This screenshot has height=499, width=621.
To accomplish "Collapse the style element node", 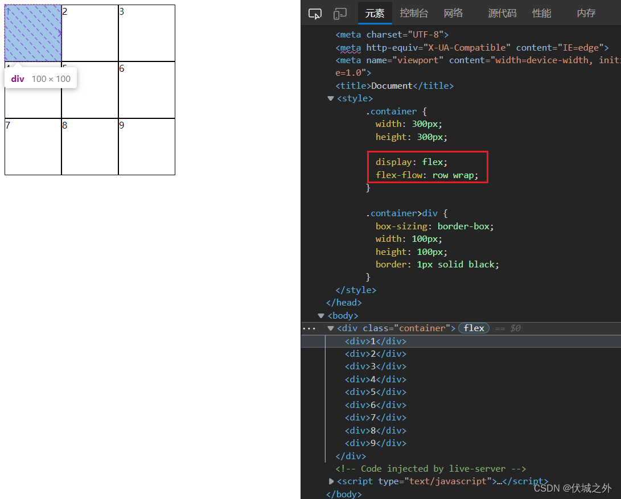I will [331, 98].
